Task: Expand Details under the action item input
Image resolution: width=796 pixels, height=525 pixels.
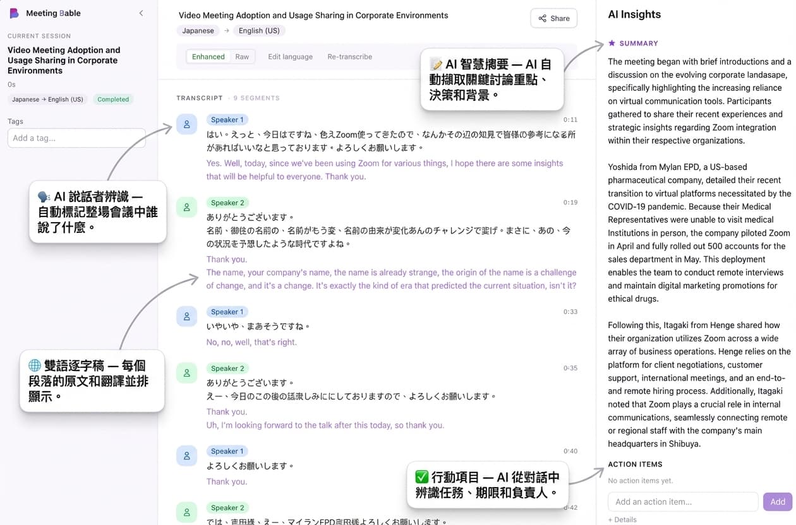Action: [622, 519]
